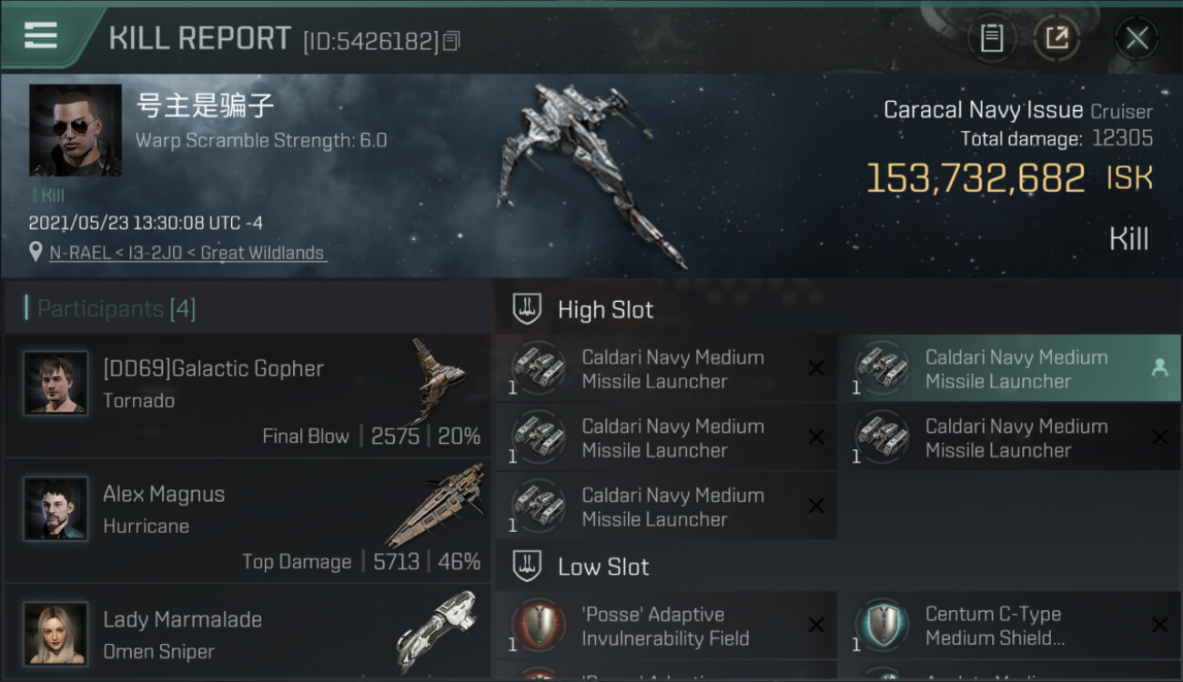Close the kill report window

(1137, 38)
